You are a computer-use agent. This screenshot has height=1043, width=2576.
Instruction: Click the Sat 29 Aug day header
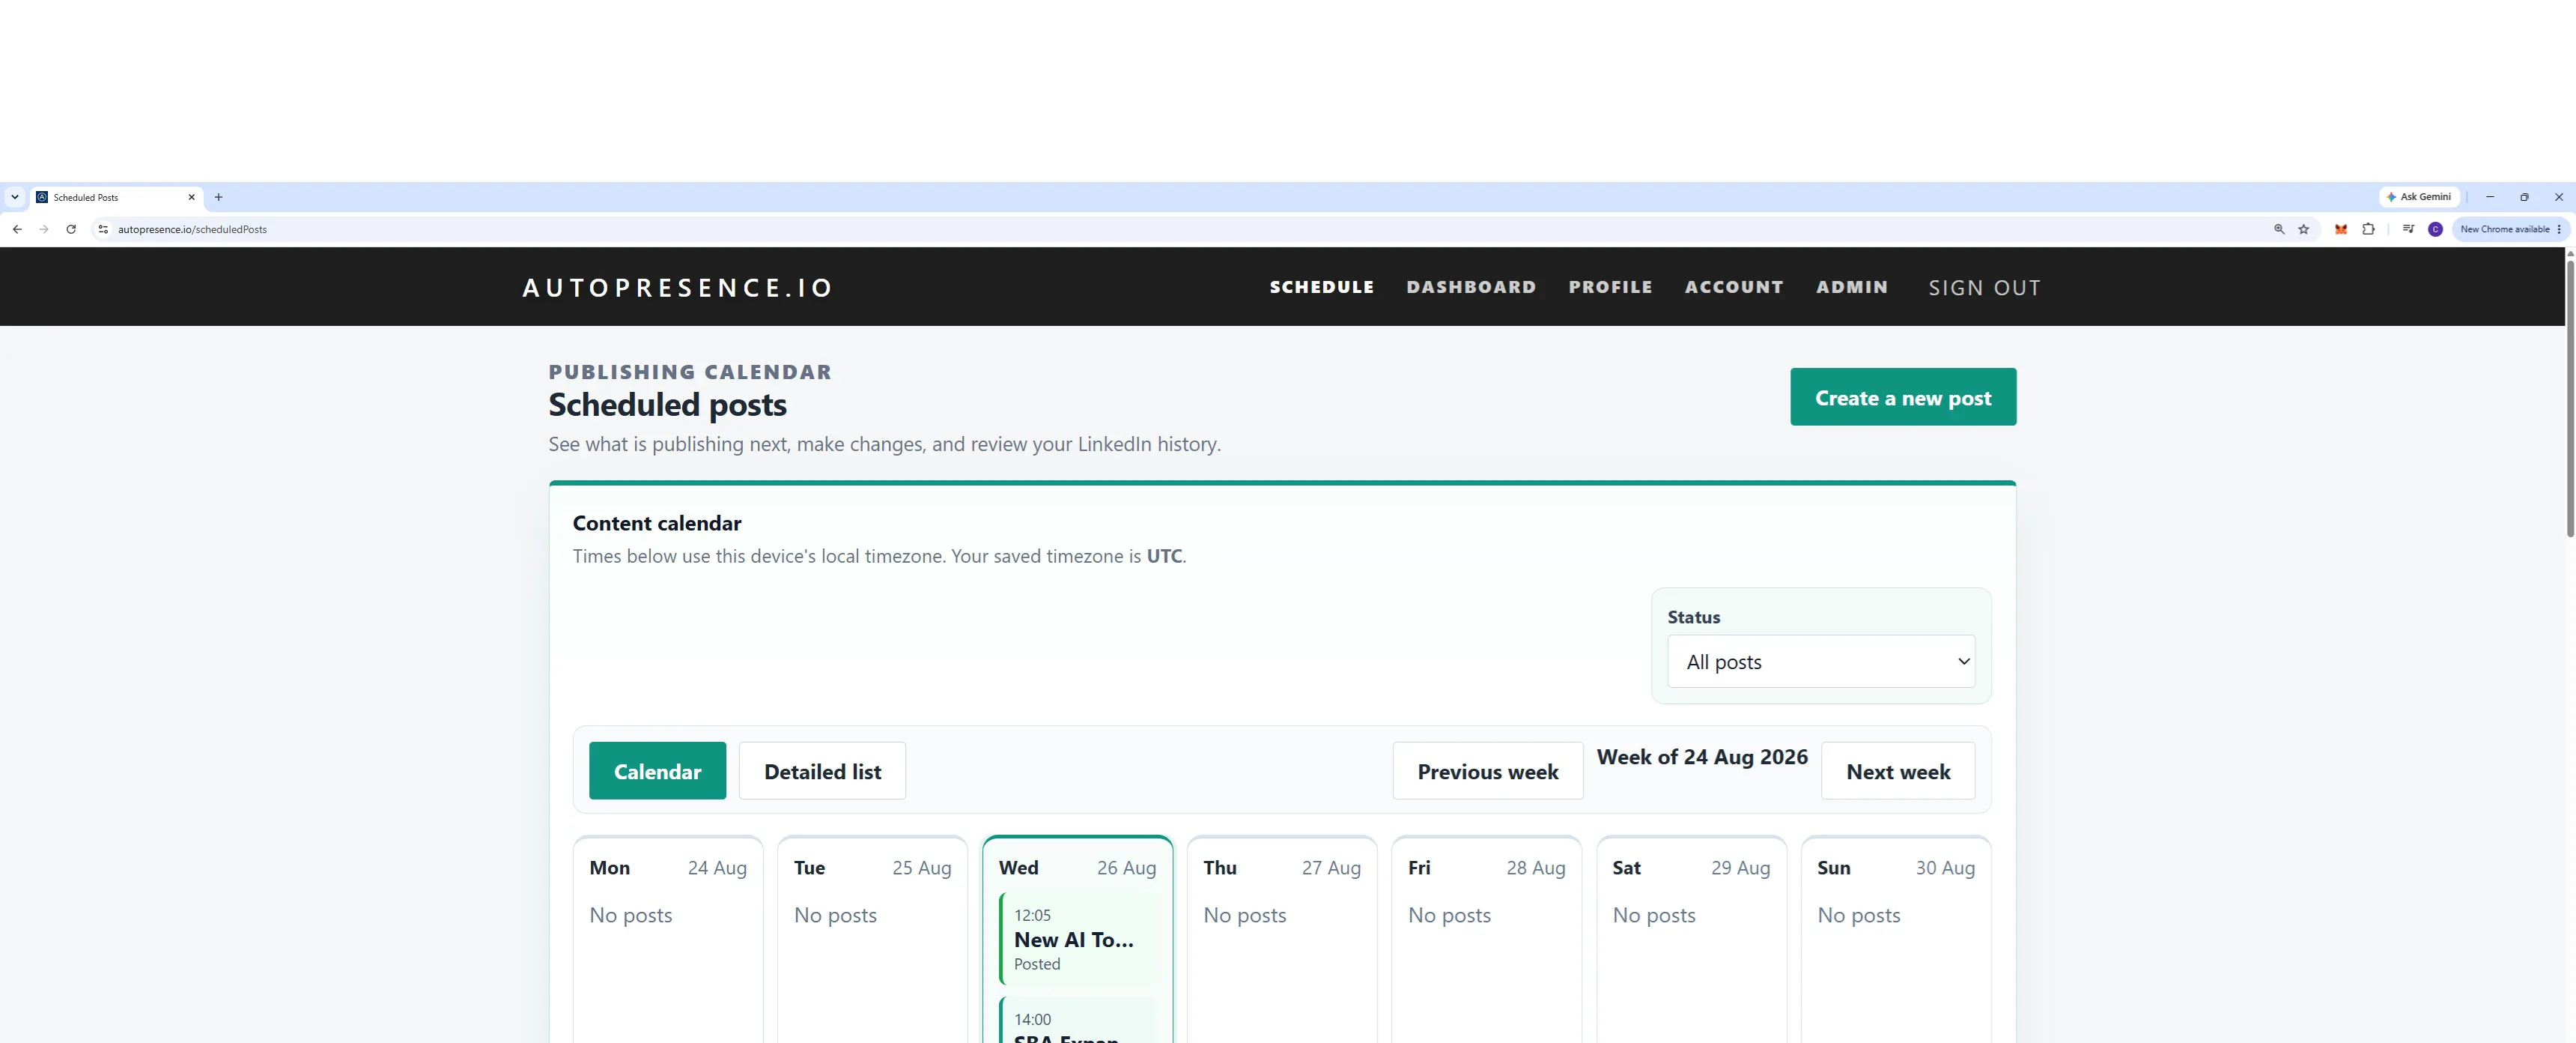click(1691, 868)
